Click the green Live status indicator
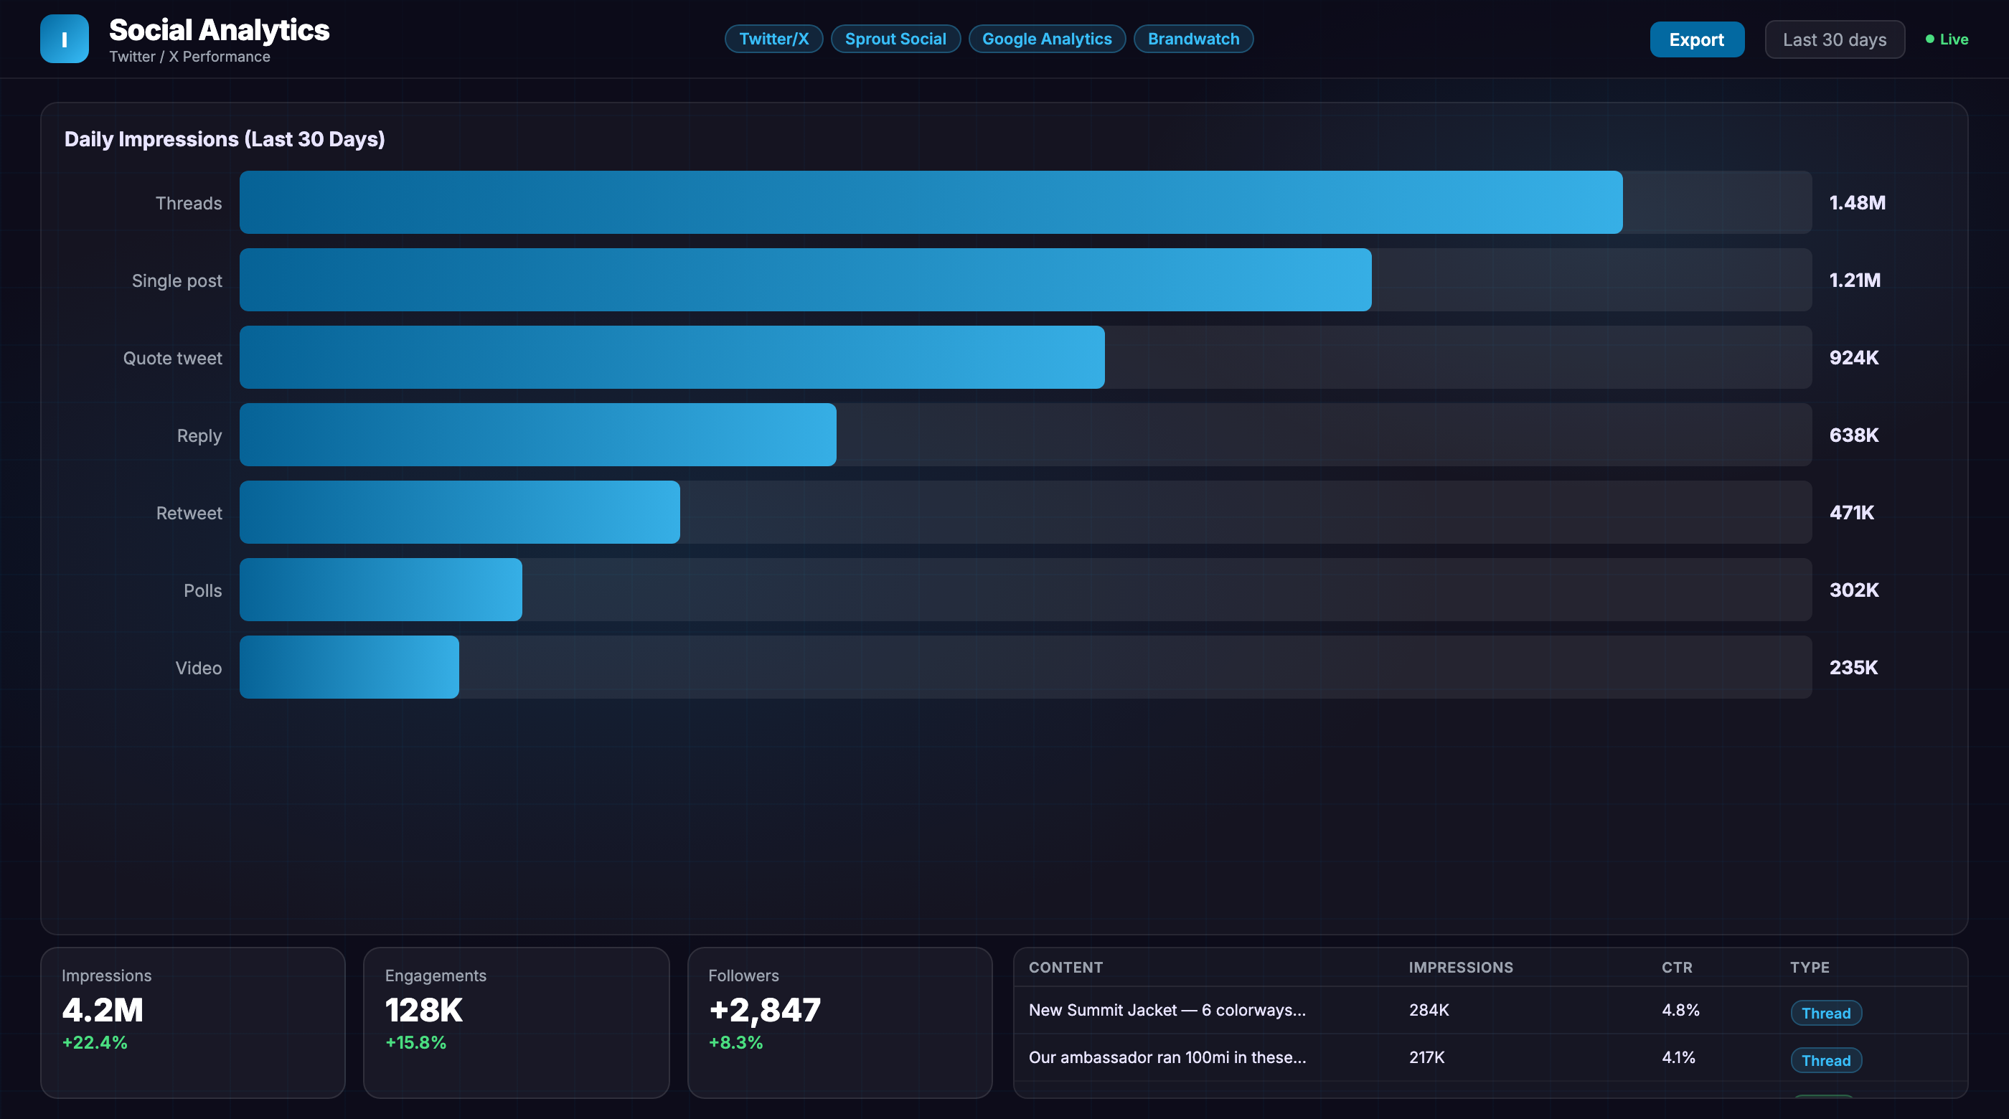This screenshot has height=1119, width=2009. (1947, 39)
